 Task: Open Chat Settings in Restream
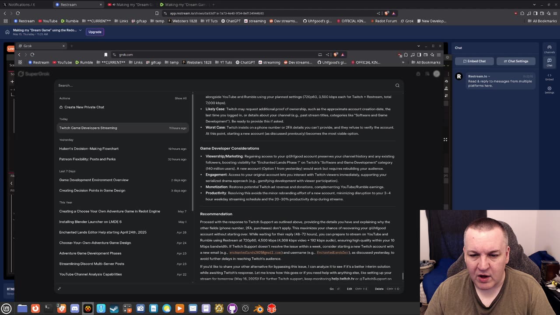coord(516,61)
